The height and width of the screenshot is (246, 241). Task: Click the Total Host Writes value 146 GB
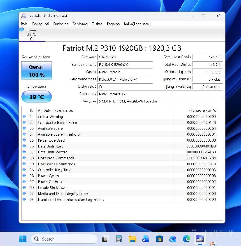[x=207, y=65]
